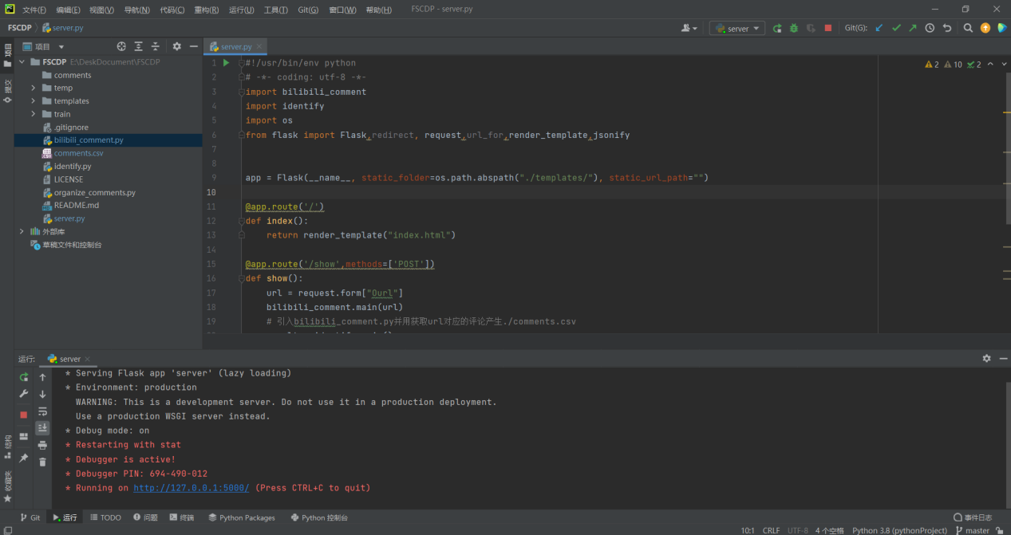Image resolution: width=1011 pixels, height=535 pixels.
Task: Clear console with trash icon
Action: pos(42,462)
